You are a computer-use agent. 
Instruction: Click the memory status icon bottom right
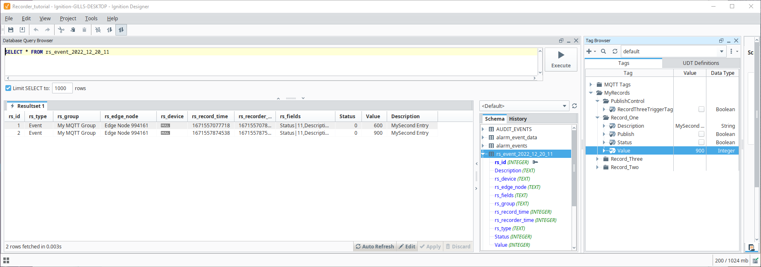click(756, 260)
